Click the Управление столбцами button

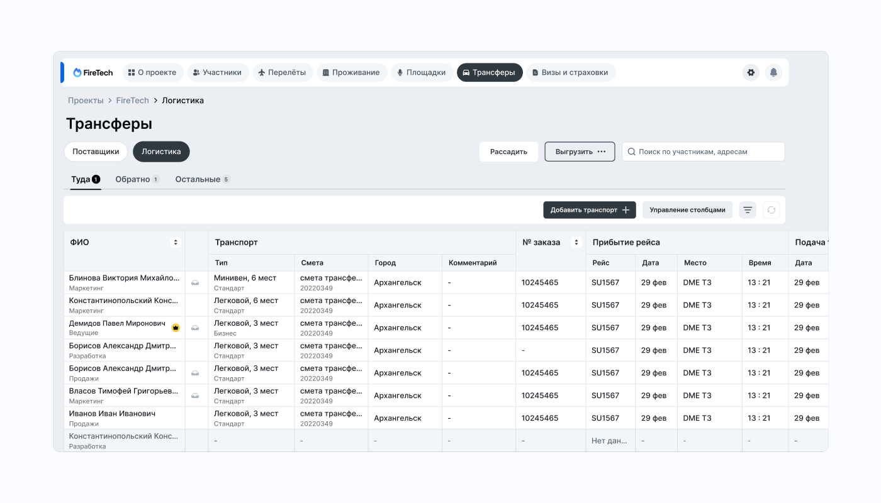687,210
